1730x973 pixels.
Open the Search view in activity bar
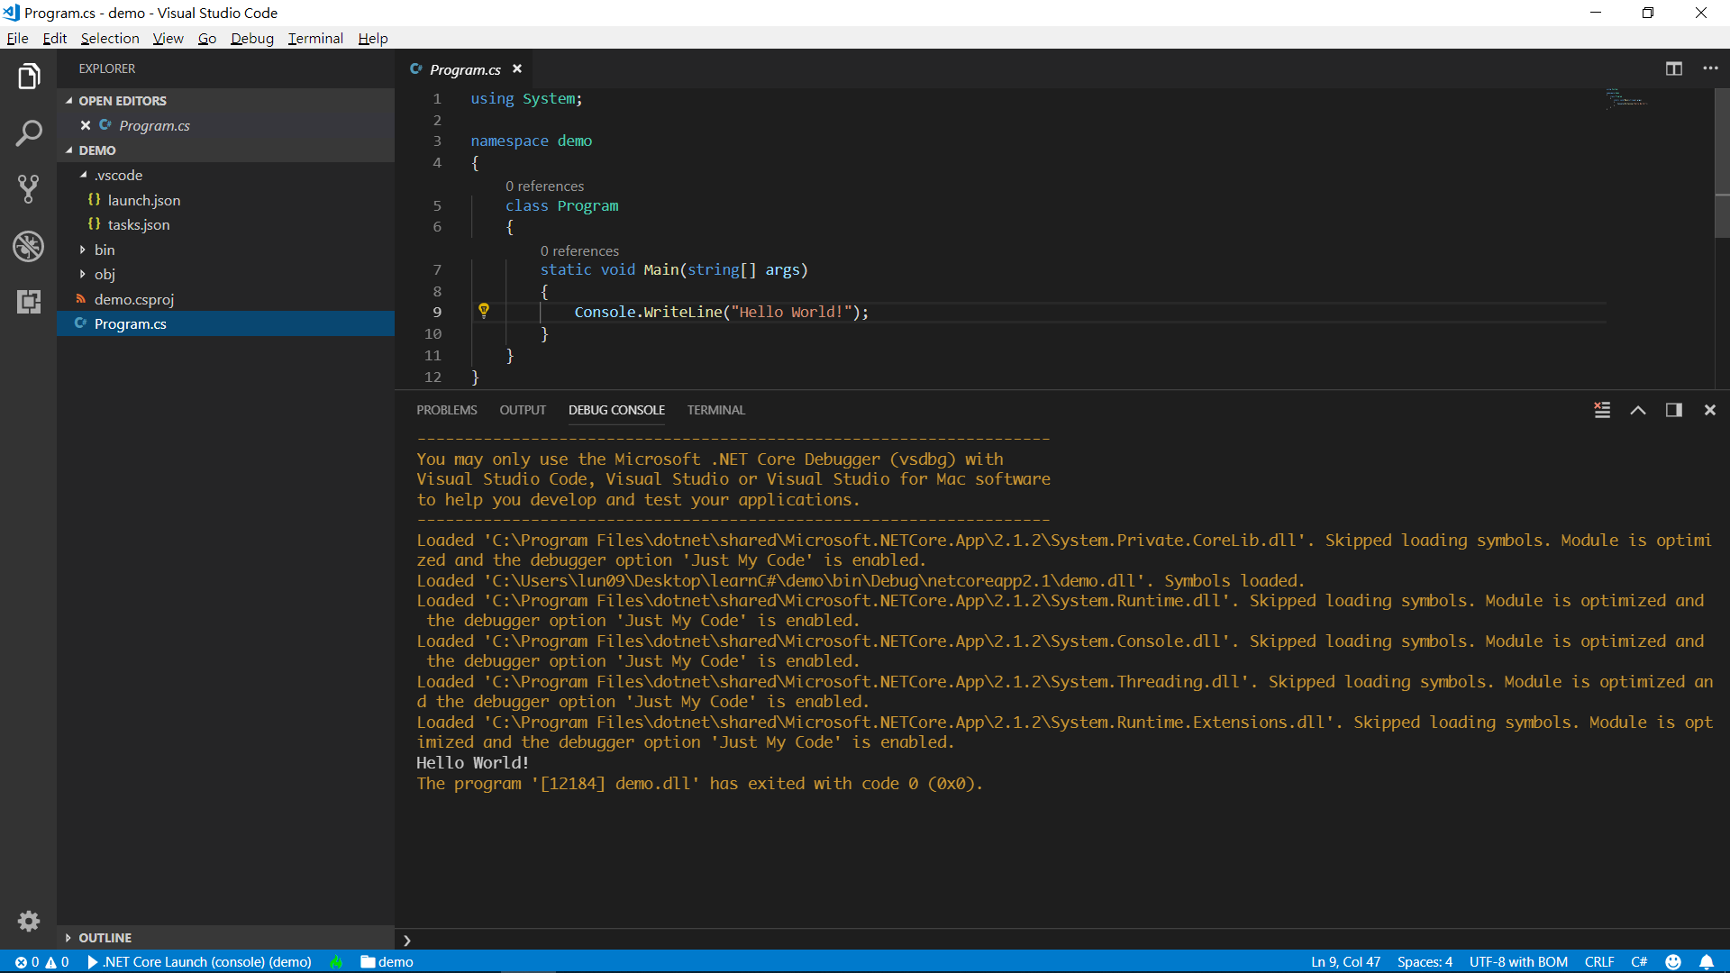tap(29, 133)
